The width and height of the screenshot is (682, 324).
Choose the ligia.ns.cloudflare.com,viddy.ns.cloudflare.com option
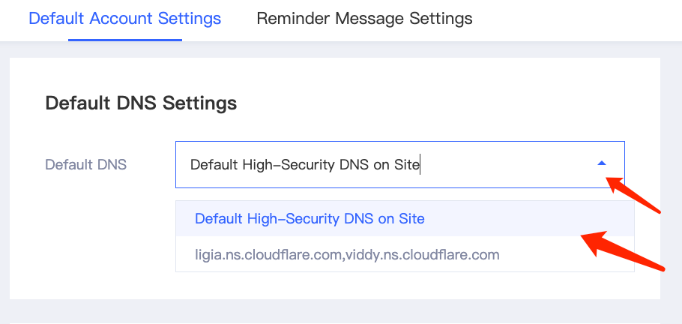point(347,255)
